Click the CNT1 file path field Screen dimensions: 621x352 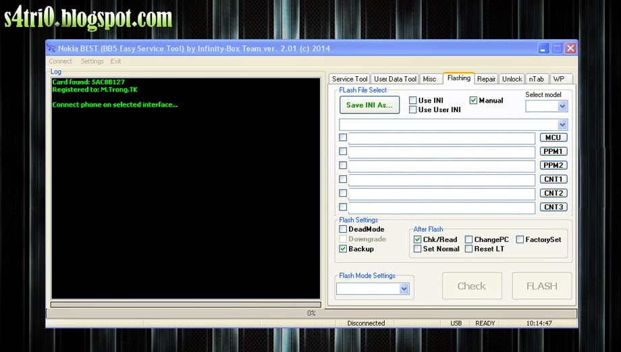click(441, 179)
